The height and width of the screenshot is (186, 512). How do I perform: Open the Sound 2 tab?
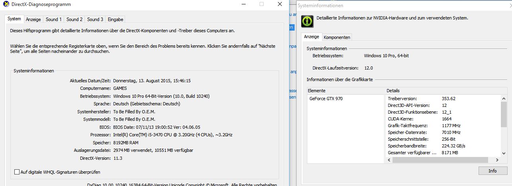(74, 19)
